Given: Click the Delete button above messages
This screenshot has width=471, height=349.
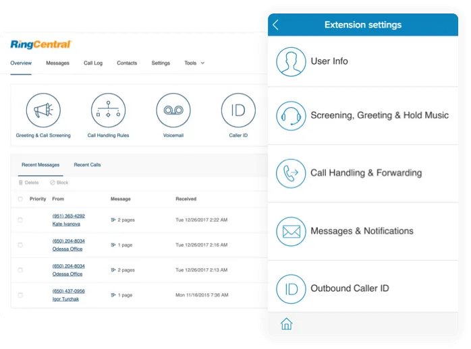Looking at the screenshot, I should 28,183.
